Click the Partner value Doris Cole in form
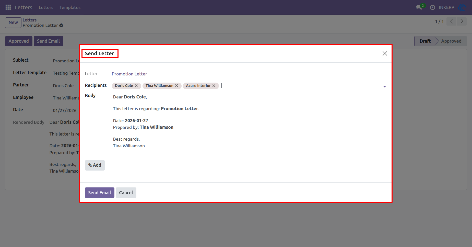472x247 pixels. coord(63,86)
